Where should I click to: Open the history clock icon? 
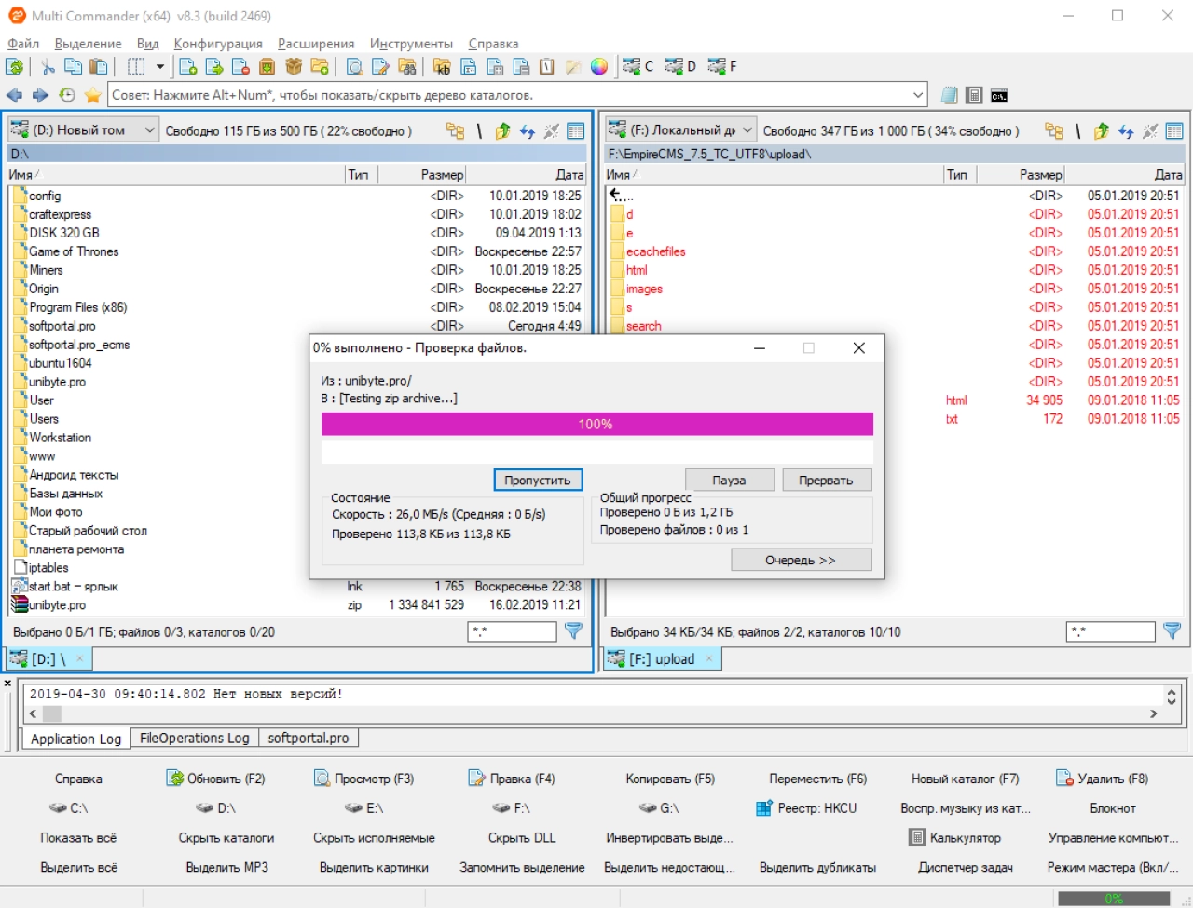click(67, 95)
